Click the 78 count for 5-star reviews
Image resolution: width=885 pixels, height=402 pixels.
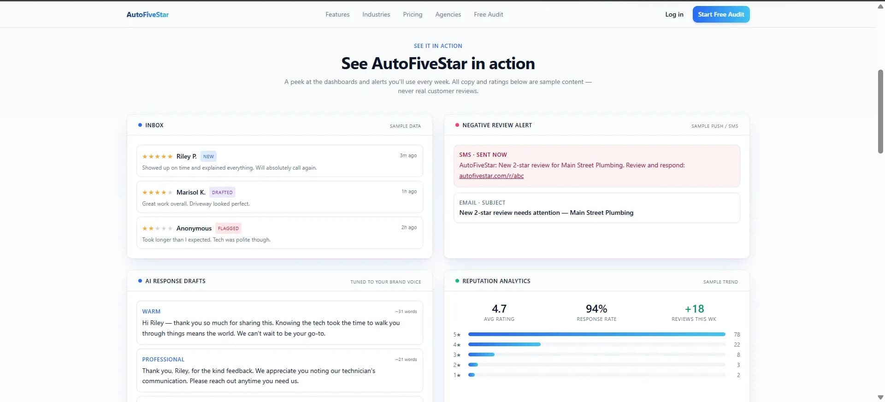click(737, 335)
